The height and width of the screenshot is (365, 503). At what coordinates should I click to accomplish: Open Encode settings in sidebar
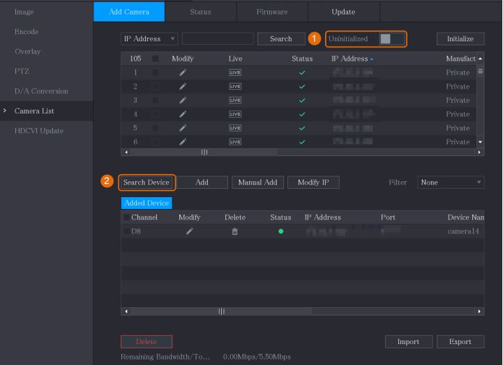(x=27, y=32)
